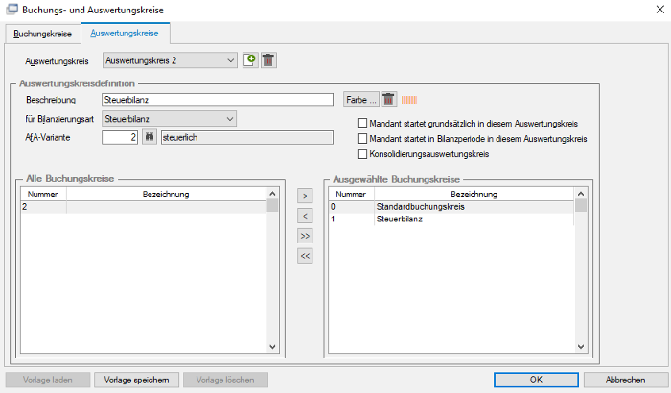Click the orange color preview swatch

tap(409, 100)
